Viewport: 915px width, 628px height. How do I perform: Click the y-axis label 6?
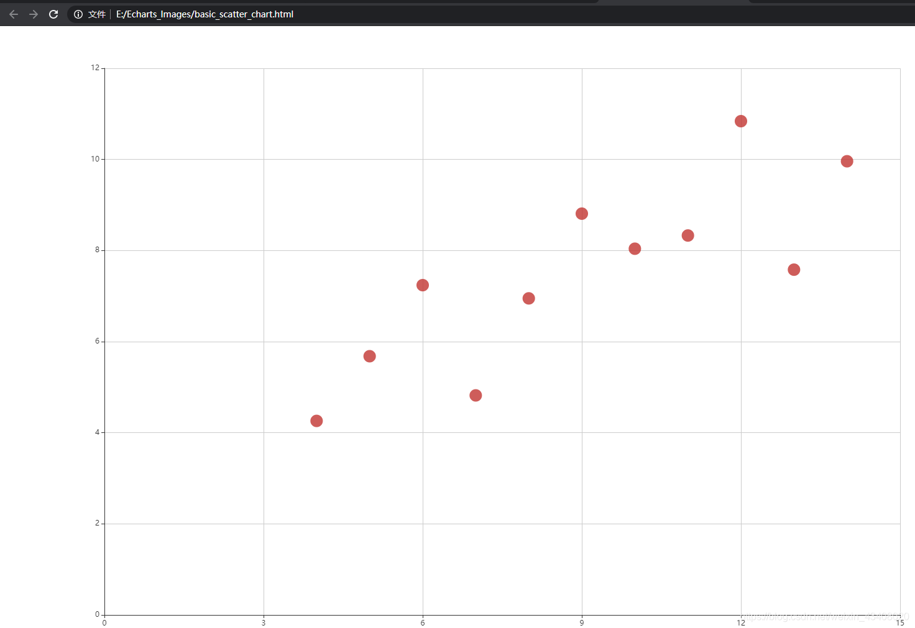click(97, 341)
